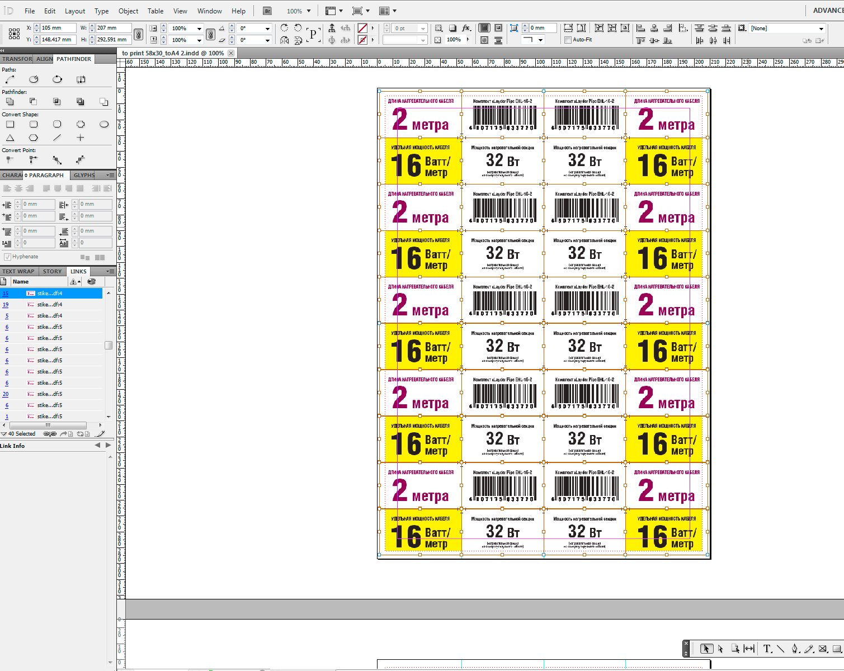Screen dimensions: 844x671
Task: Click Distribute top edges icon
Action: point(699,28)
